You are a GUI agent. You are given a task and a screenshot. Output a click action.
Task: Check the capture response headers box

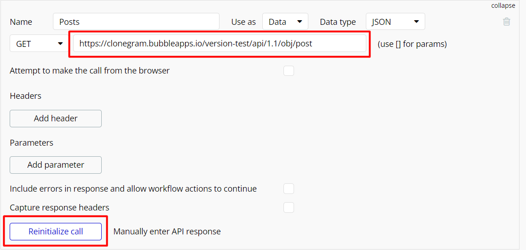[x=289, y=207]
